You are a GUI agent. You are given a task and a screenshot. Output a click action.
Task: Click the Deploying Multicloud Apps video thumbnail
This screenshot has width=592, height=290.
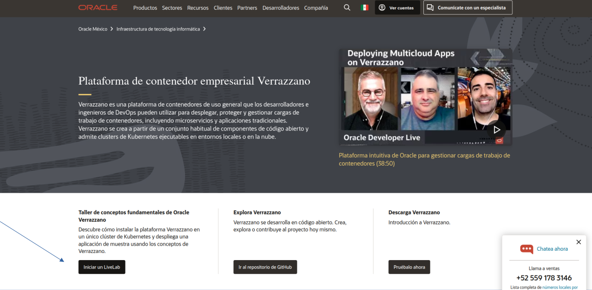(425, 97)
